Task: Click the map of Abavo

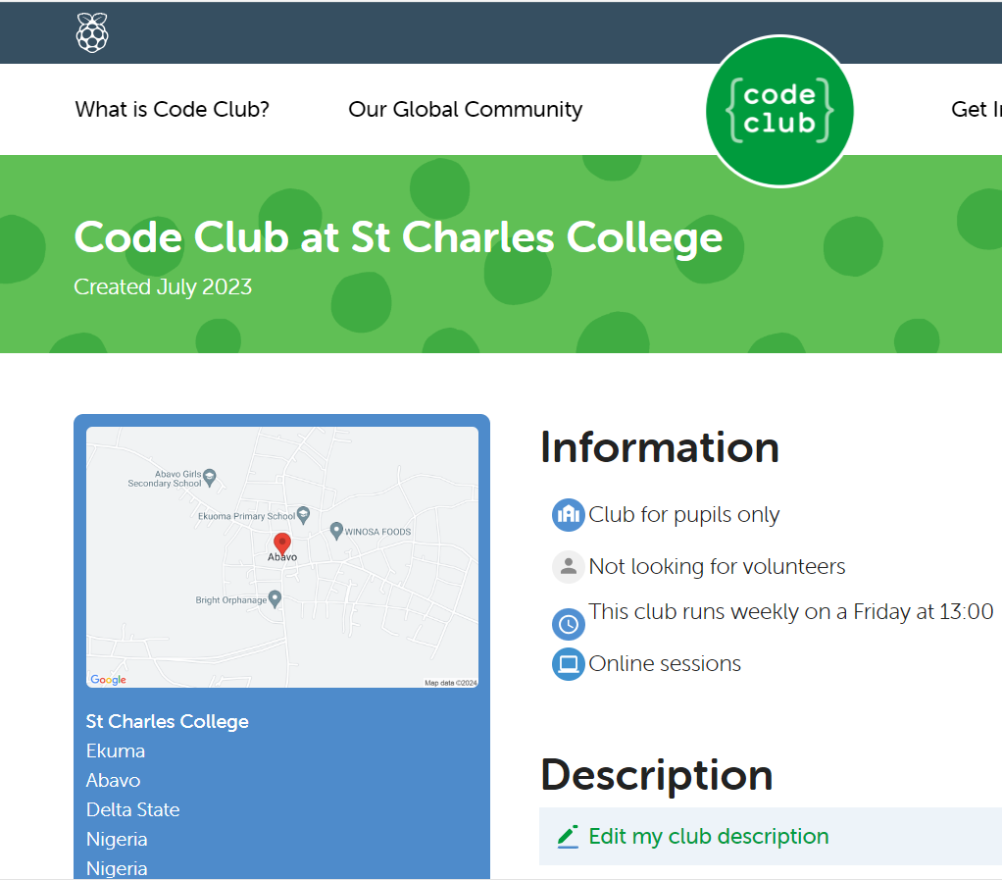Action: [281, 557]
